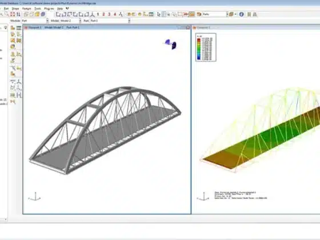Click the blue query information icon
320x240 pixels.
tap(241, 14)
